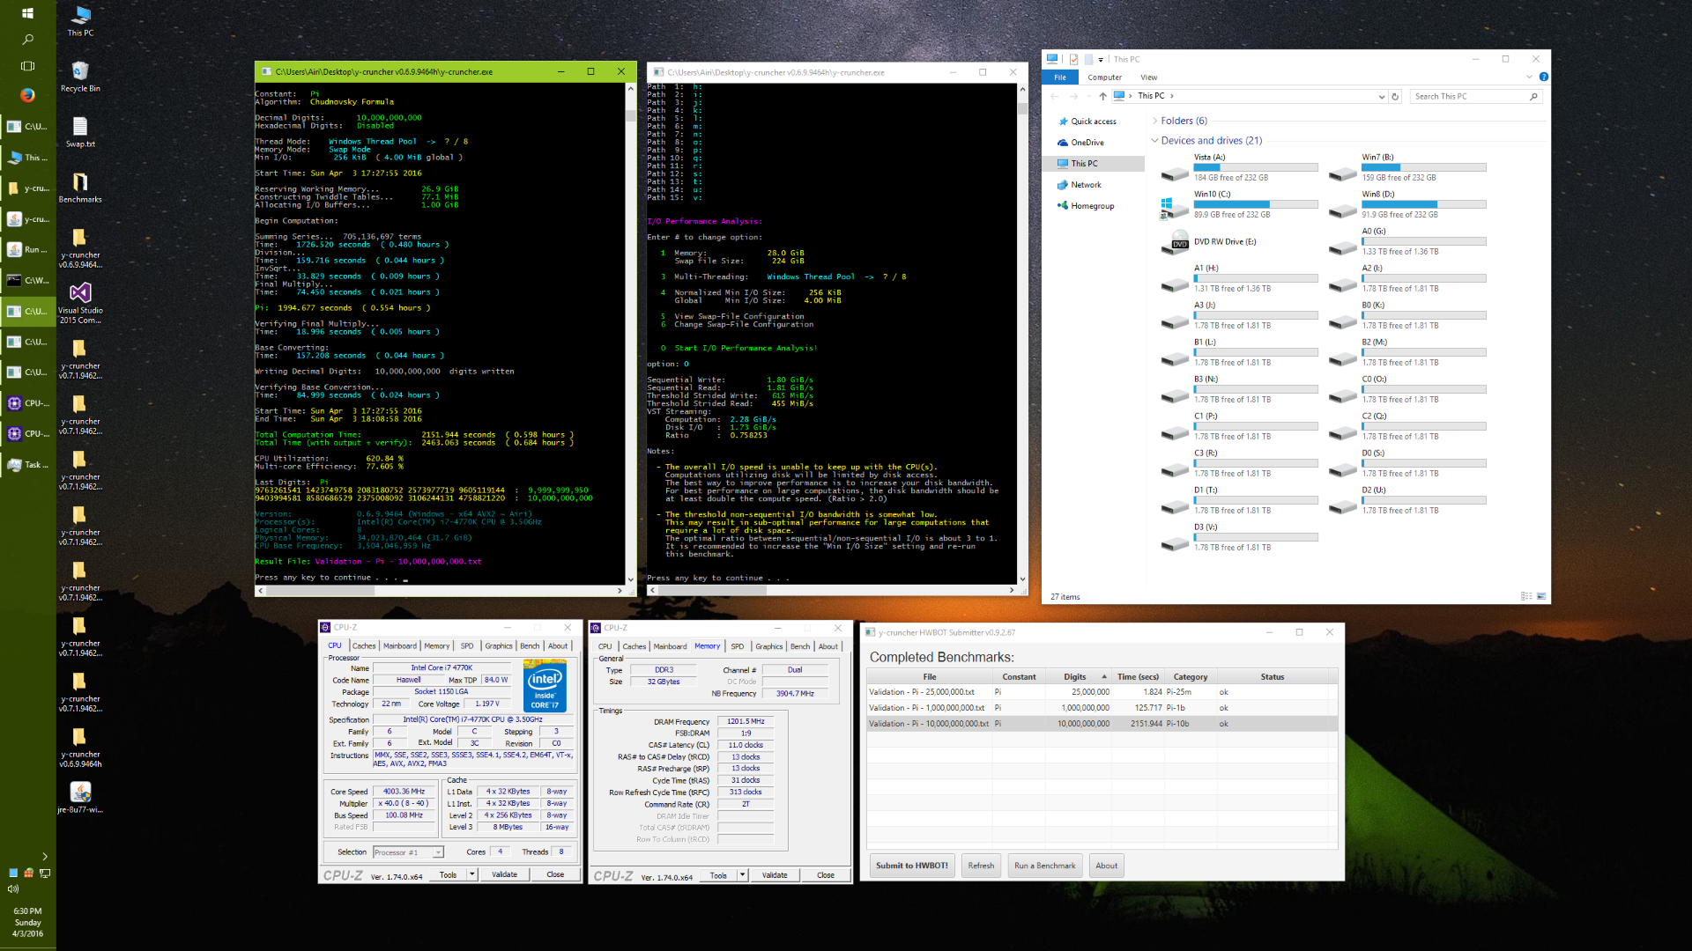1692x951 pixels.
Task: Click the Explorer Help question mark icon
Action: coord(1543,77)
